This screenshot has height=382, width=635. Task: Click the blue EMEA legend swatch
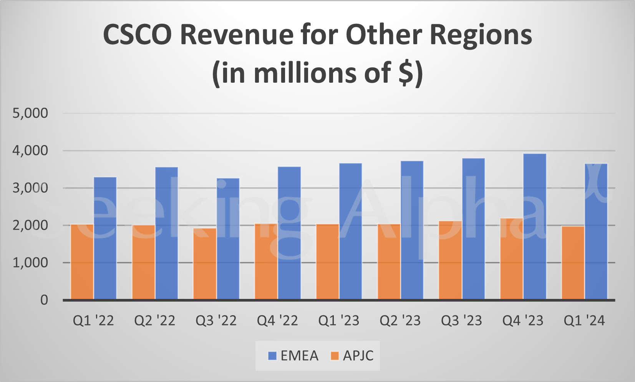point(272,356)
